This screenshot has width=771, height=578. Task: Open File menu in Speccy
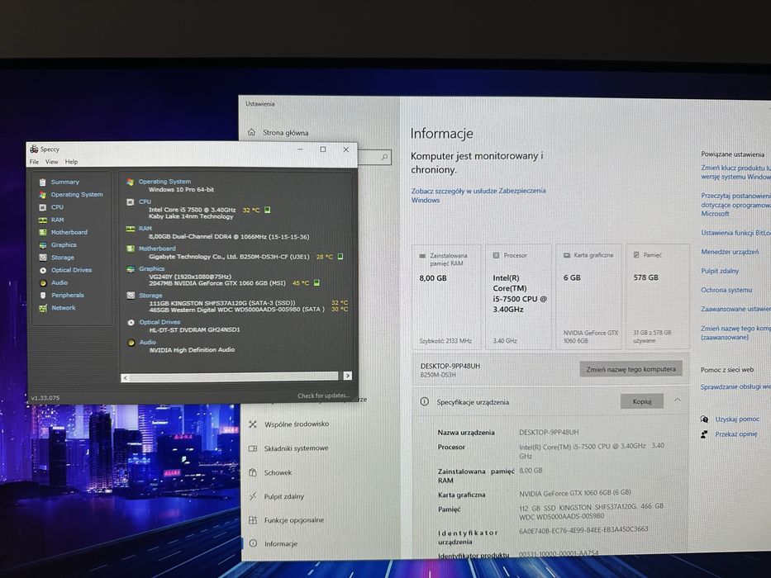coord(34,162)
